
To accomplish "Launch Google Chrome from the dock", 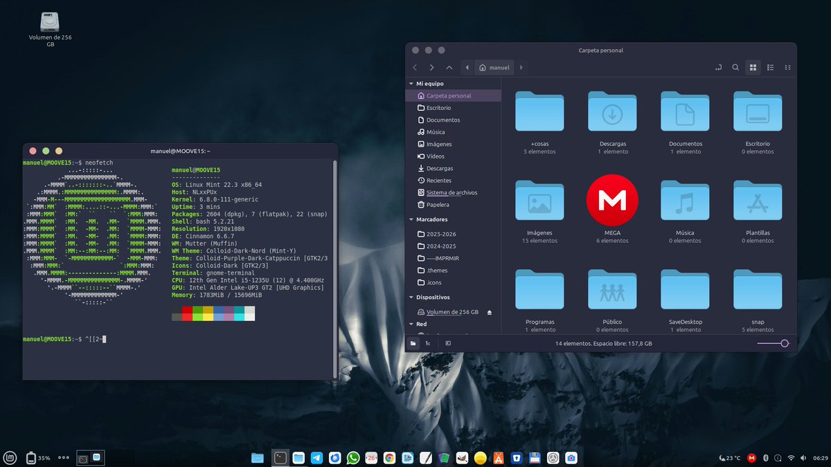I will (x=389, y=457).
